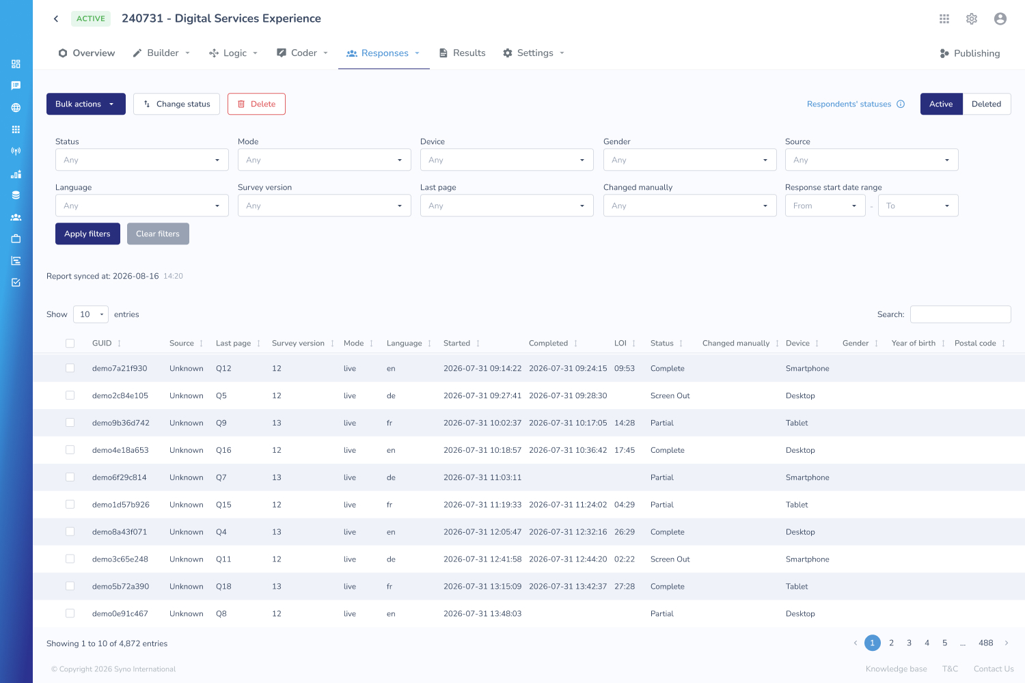Click the back arrow beside ACTIVE badge
Image resolution: width=1025 pixels, height=683 pixels.
pyautogui.click(x=56, y=18)
